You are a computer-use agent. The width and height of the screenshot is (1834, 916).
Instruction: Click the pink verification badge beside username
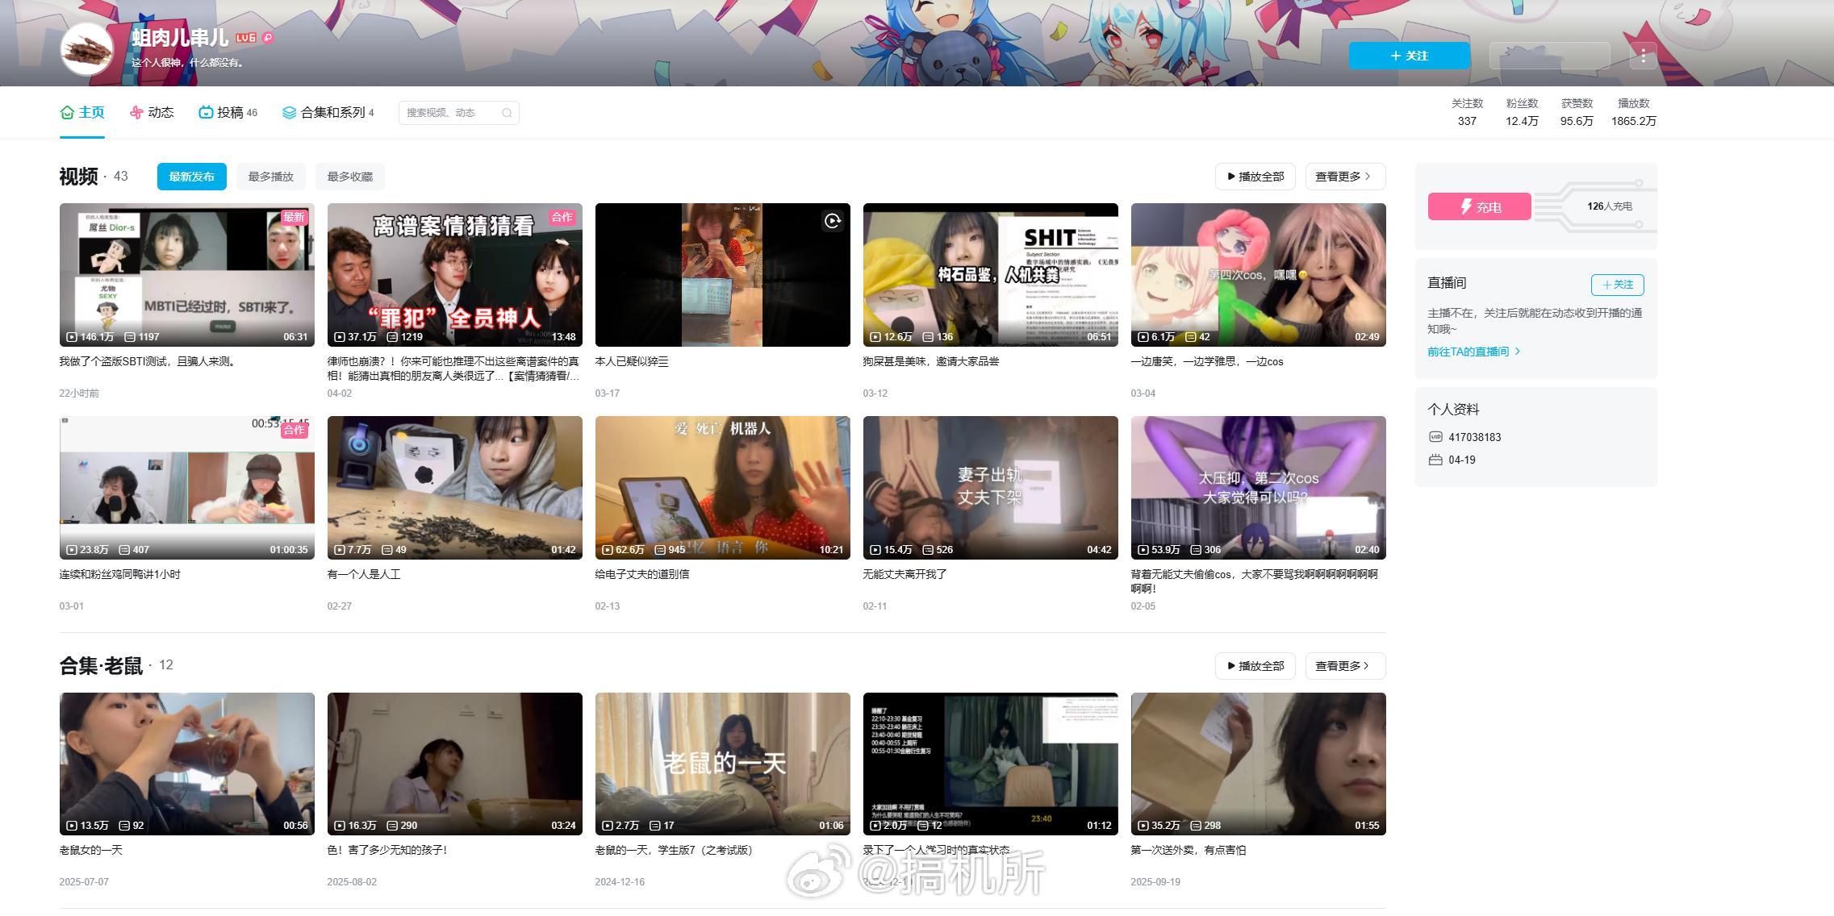point(268,38)
